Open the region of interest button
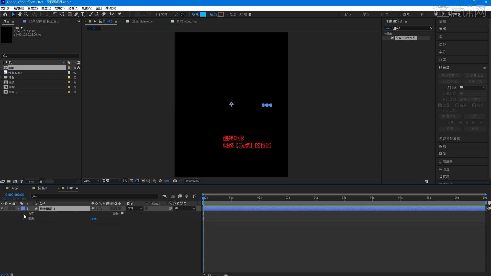The width and height of the screenshot is (491, 276). [x=143, y=181]
